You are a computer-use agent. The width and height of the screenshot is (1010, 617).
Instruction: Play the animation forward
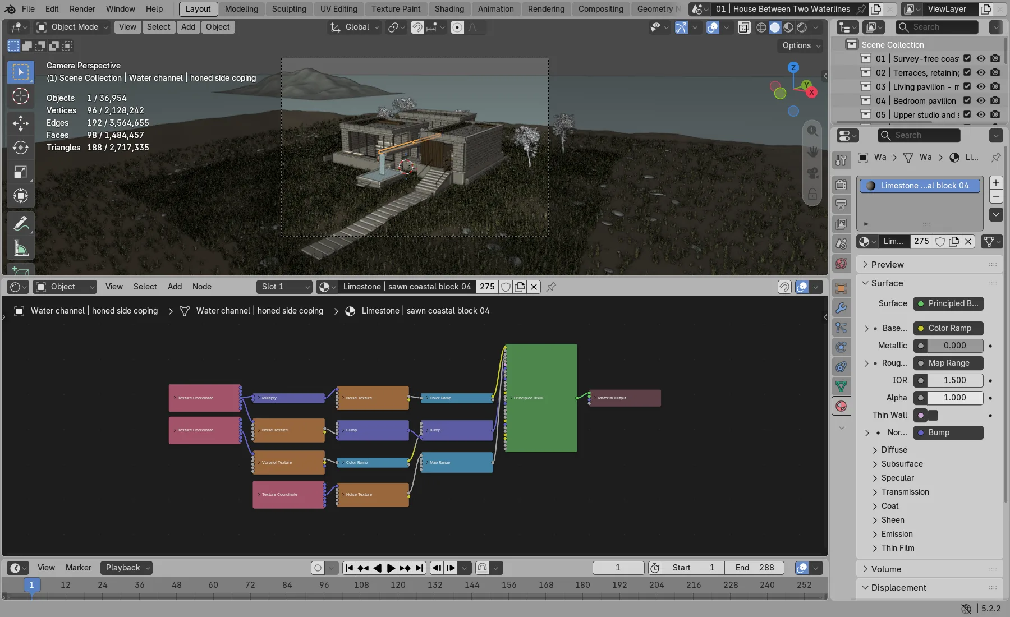[x=391, y=568]
